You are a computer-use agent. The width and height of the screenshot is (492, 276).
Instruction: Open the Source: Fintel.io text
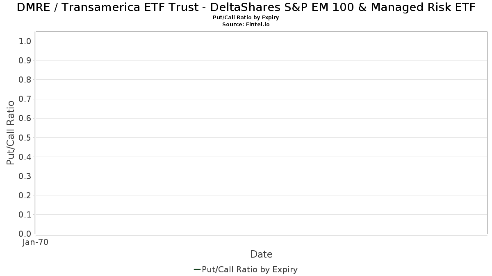[x=246, y=25]
